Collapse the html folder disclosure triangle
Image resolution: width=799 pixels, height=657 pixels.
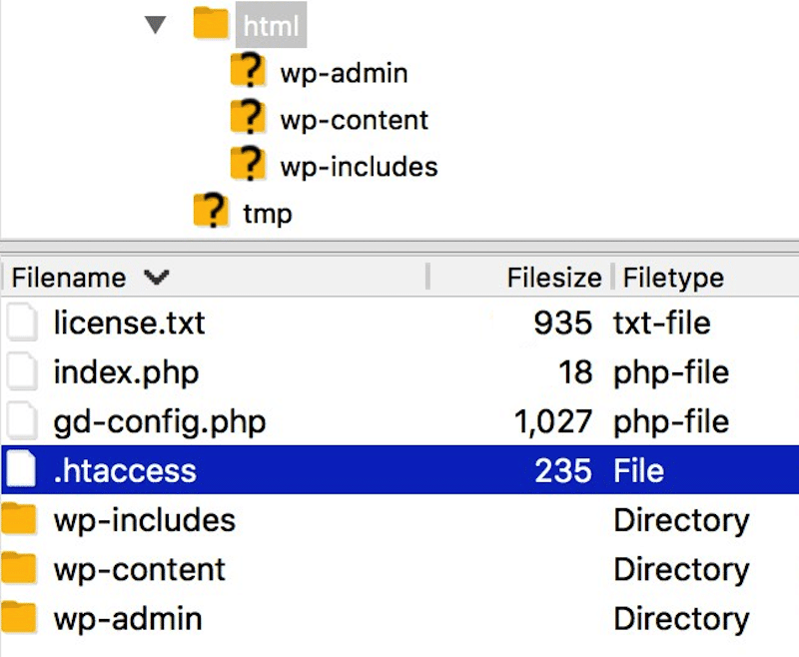[155, 25]
